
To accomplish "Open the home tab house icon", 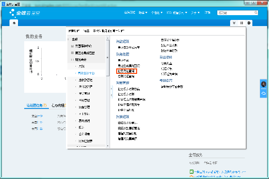I will [x=14, y=23].
